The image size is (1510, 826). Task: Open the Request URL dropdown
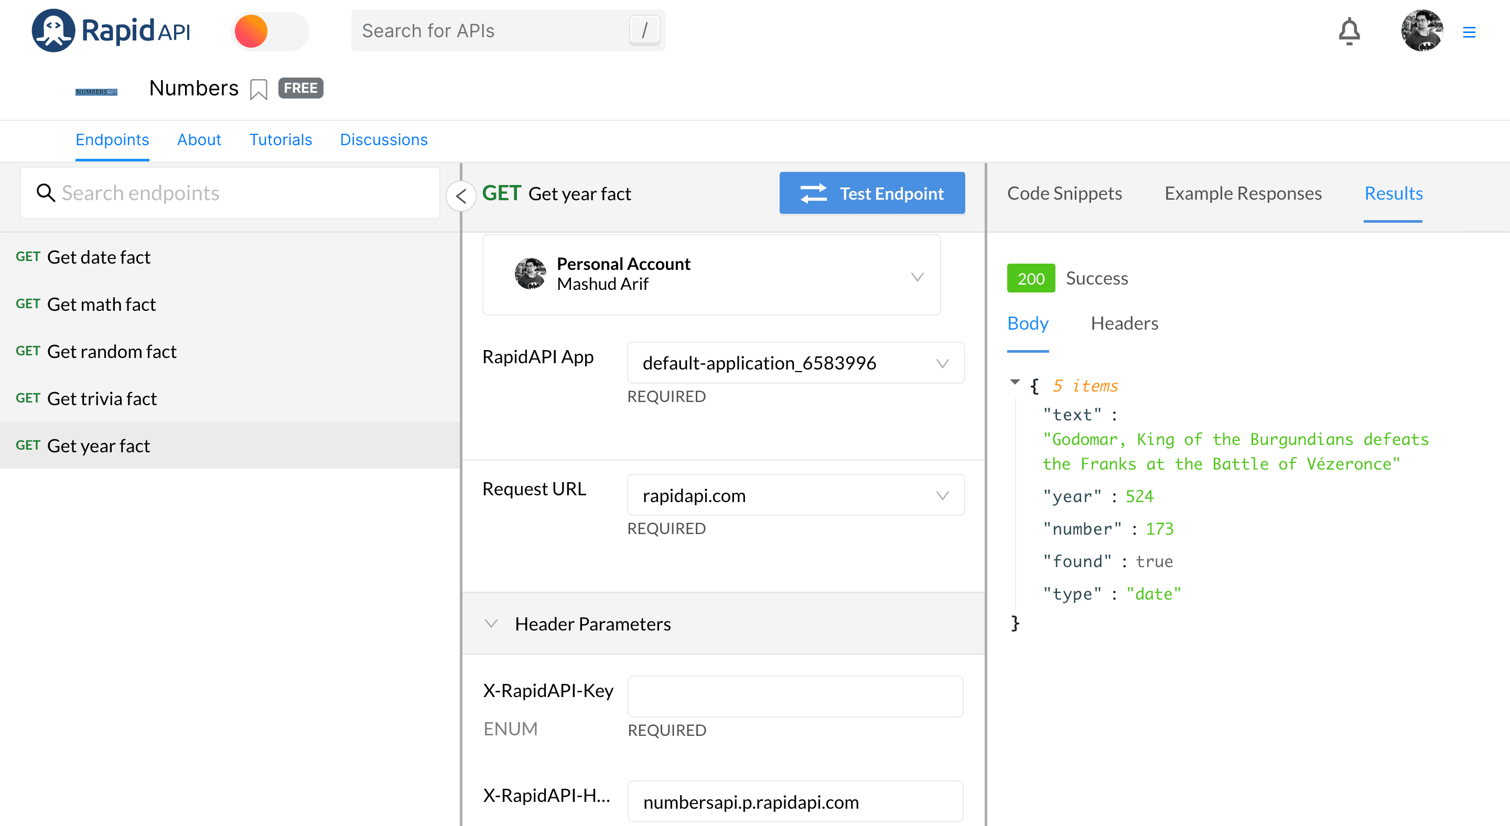[795, 495]
